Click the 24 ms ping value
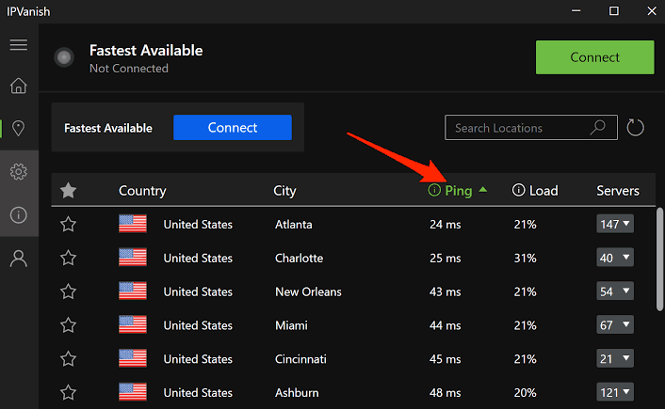665x409 pixels. point(445,225)
